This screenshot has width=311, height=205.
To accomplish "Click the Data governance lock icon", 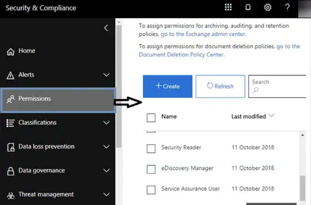I will pos(11,171).
